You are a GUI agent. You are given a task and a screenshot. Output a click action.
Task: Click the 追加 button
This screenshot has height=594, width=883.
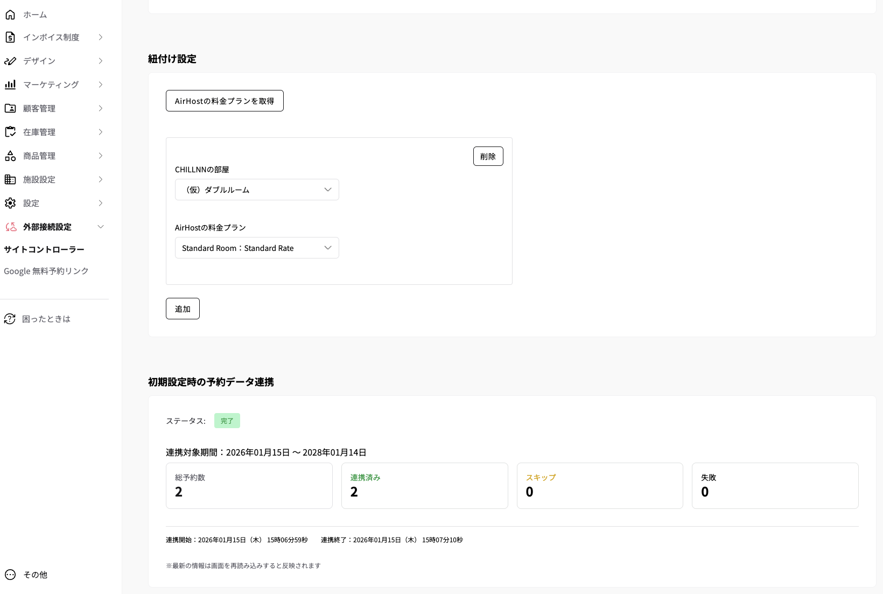coord(183,309)
